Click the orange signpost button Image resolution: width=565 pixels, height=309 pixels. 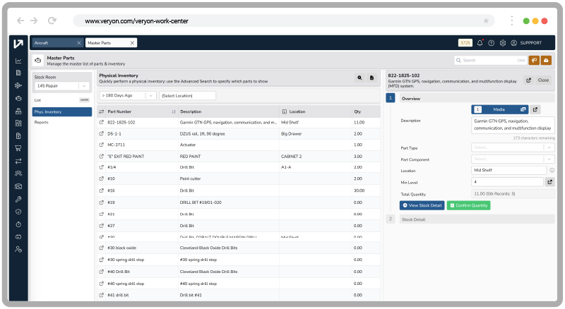[x=534, y=60]
